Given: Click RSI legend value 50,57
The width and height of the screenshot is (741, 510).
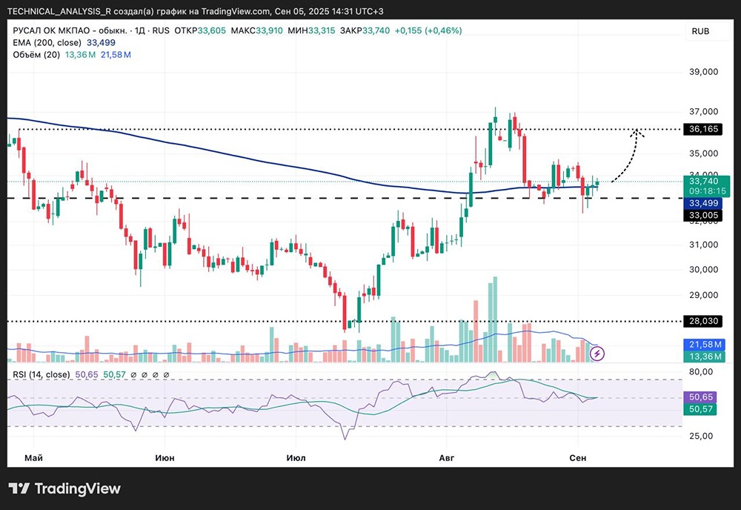Looking at the screenshot, I should point(114,375).
